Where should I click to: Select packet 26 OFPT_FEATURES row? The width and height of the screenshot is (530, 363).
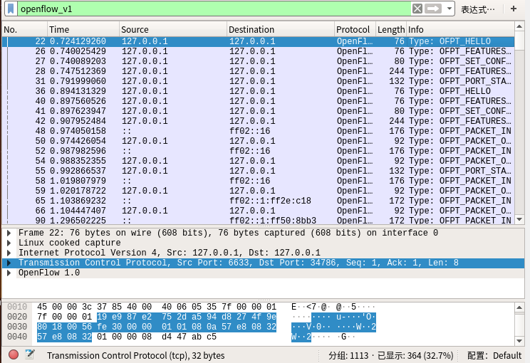[259, 51]
